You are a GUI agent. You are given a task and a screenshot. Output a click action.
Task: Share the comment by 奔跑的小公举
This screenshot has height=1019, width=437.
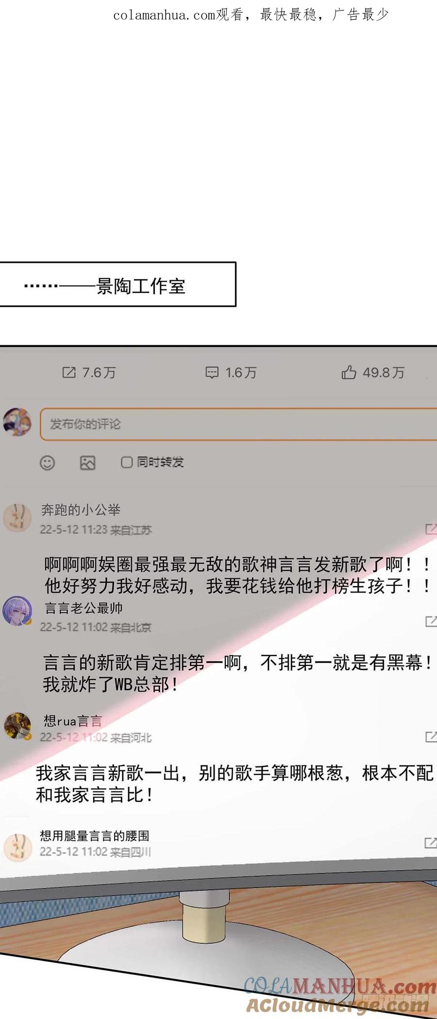coord(431,529)
